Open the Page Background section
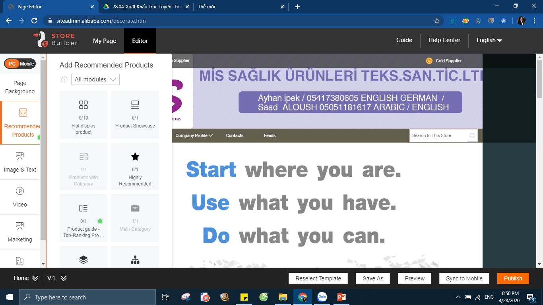The image size is (543, 305). tap(20, 87)
